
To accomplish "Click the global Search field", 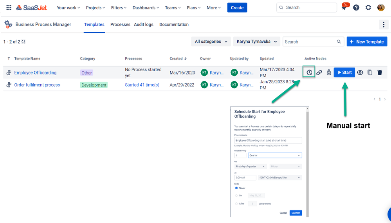I will coord(306,7).
